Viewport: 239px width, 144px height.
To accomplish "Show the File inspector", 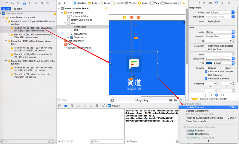I will [199, 3].
